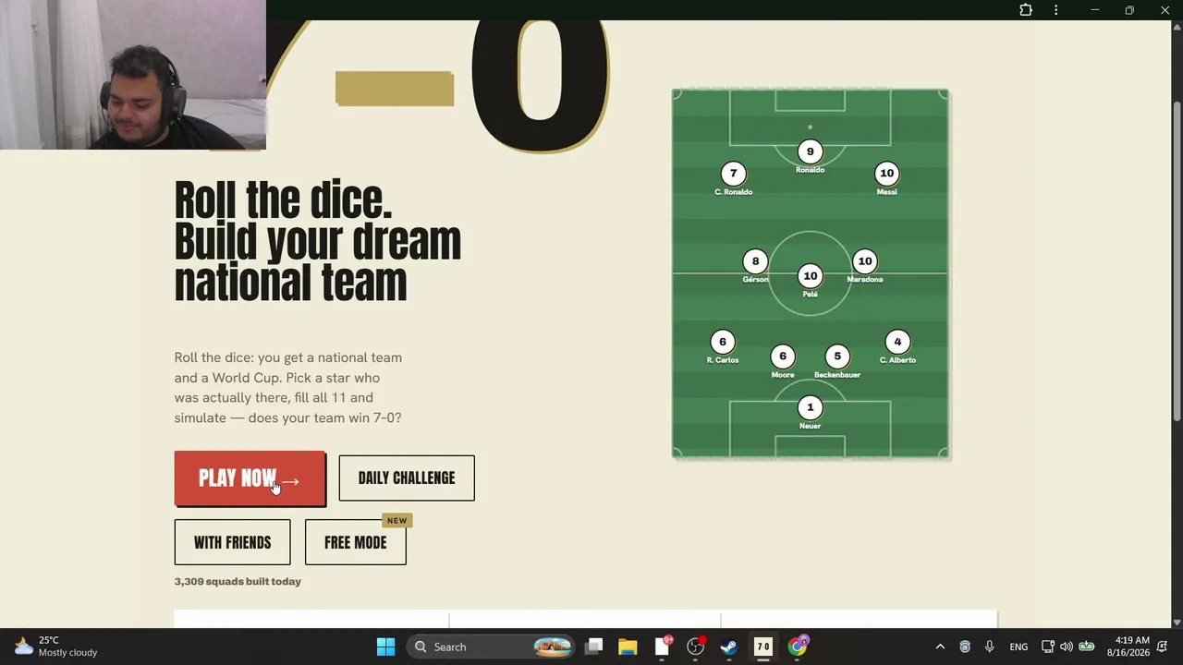
Task: Open Task View from the taskbar
Action: (594, 647)
